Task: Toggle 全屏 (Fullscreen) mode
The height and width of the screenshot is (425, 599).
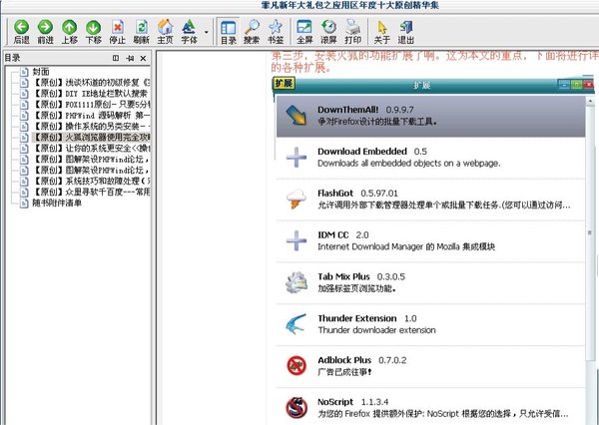Action: 305,30
